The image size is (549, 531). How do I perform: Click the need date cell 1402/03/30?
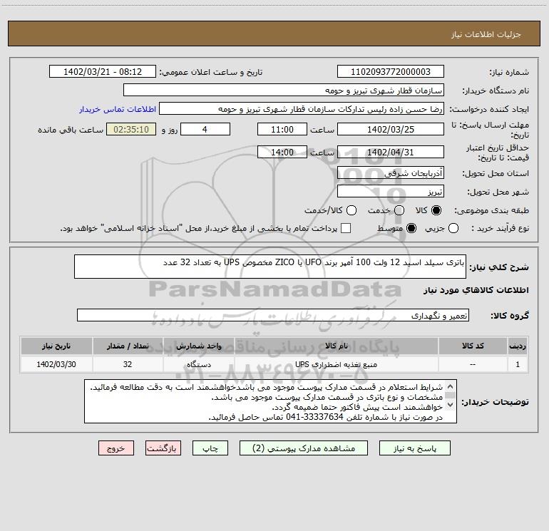pyautogui.click(x=56, y=364)
